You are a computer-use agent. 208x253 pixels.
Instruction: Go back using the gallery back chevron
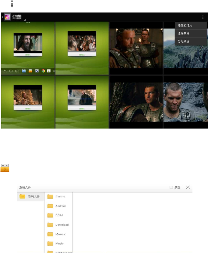[2, 17]
